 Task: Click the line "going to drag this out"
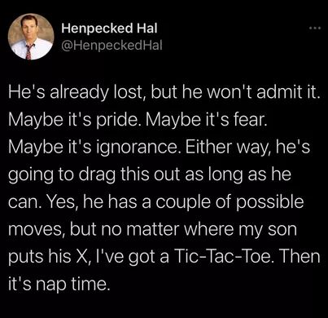[x=95, y=174]
